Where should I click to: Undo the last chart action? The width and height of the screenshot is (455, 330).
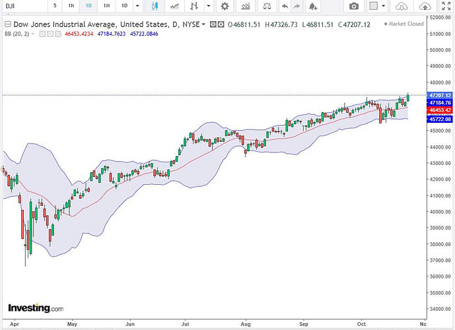(x=285, y=6)
